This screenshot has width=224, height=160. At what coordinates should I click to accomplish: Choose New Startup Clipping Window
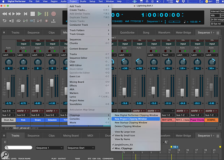pyautogui.click(x=135, y=122)
